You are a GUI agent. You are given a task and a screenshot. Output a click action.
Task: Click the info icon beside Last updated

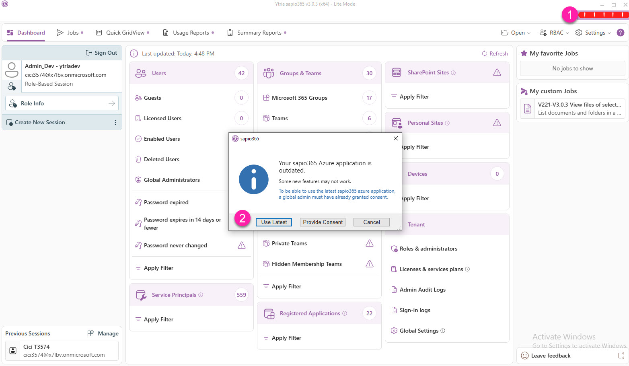134,53
